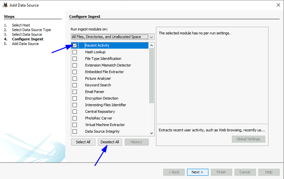Click the Autopsy dog icon in title bar
284x179 pixels.
point(5,5)
